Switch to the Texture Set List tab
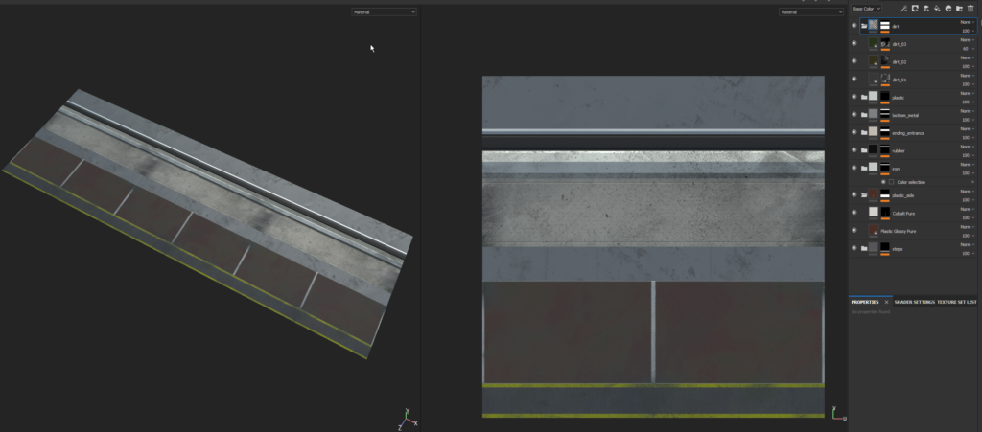982x432 pixels. (957, 302)
